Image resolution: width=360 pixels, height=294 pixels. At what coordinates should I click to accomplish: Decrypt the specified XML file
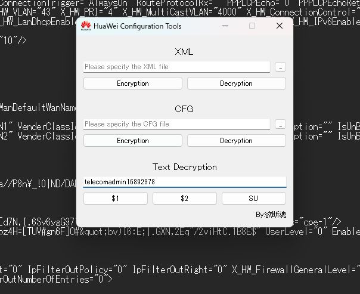(237, 83)
